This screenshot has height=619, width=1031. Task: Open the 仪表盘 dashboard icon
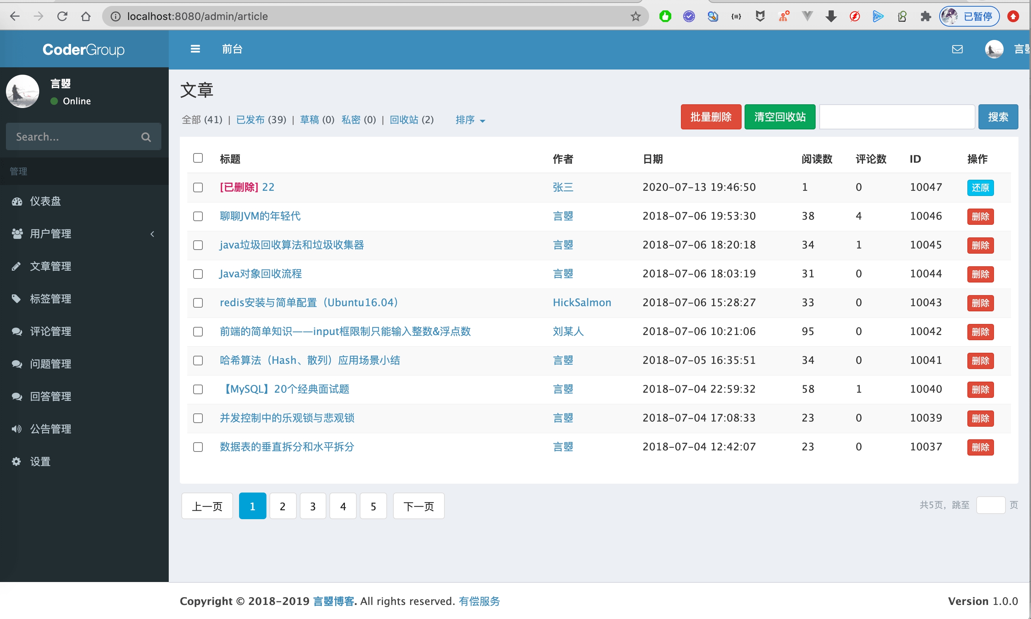(17, 201)
